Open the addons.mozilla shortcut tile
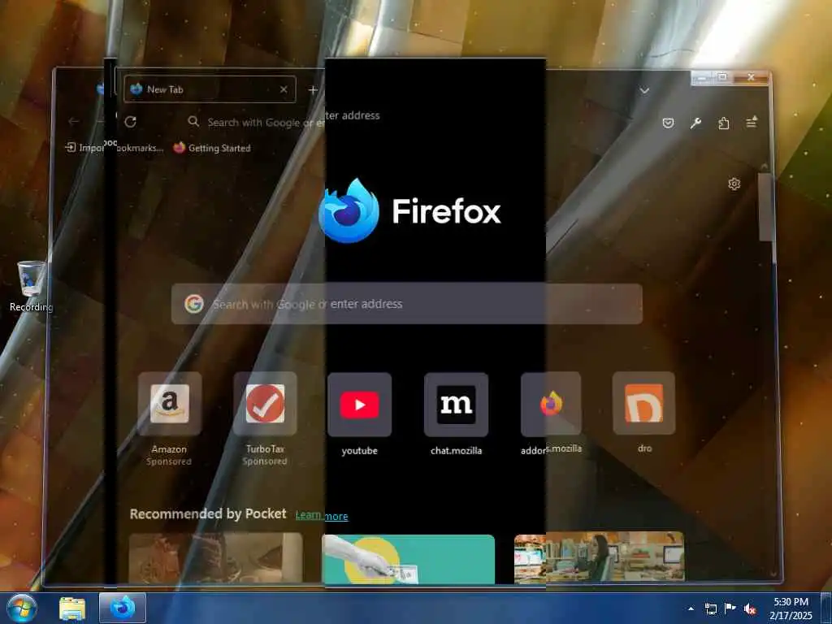The height and width of the screenshot is (624, 832). (x=551, y=404)
